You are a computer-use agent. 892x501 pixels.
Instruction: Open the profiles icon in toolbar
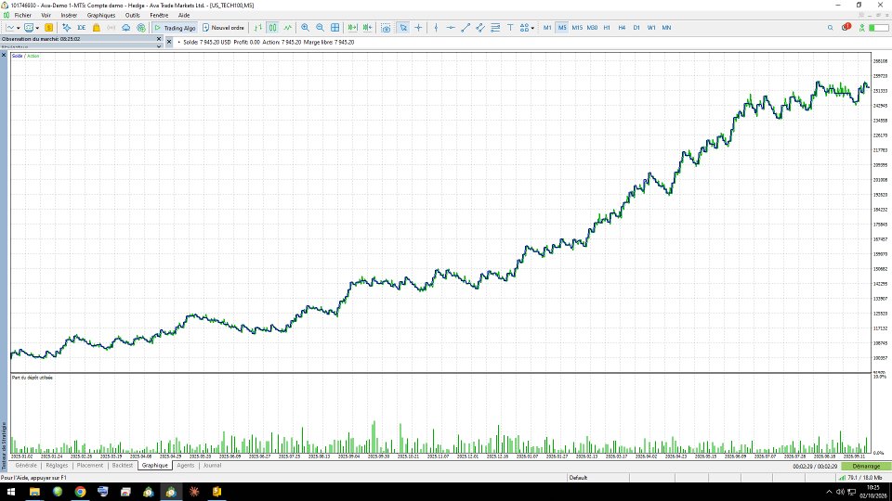click(x=29, y=27)
